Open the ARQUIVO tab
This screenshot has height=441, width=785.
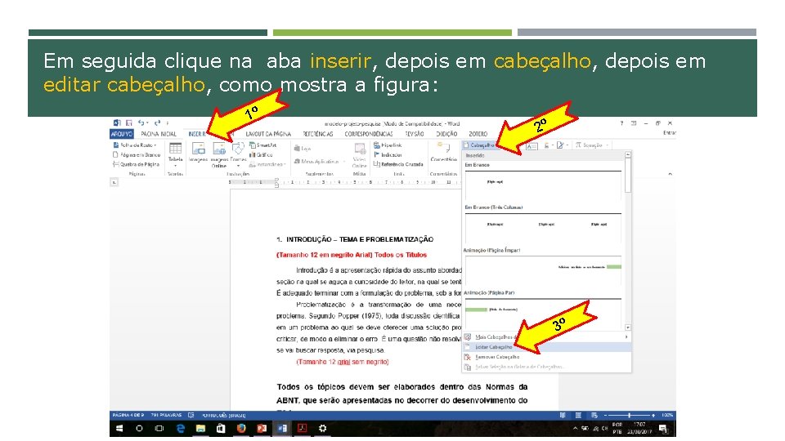pyautogui.click(x=122, y=134)
